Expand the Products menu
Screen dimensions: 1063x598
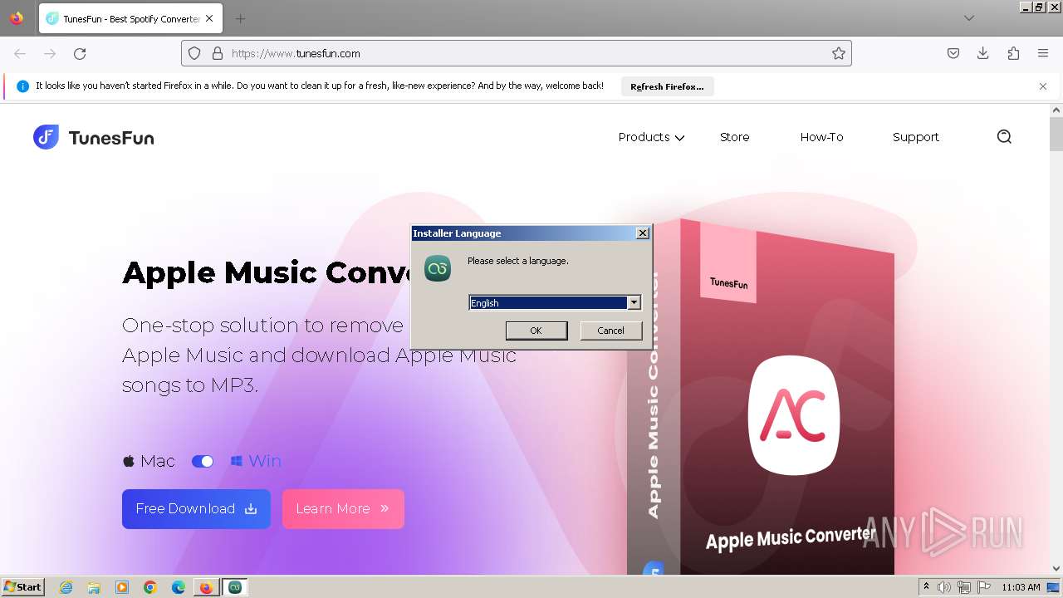(x=651, y=137)
